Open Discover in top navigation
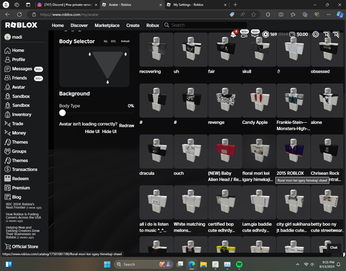Screen dimensions: 346x271 (x=79, y=25)
